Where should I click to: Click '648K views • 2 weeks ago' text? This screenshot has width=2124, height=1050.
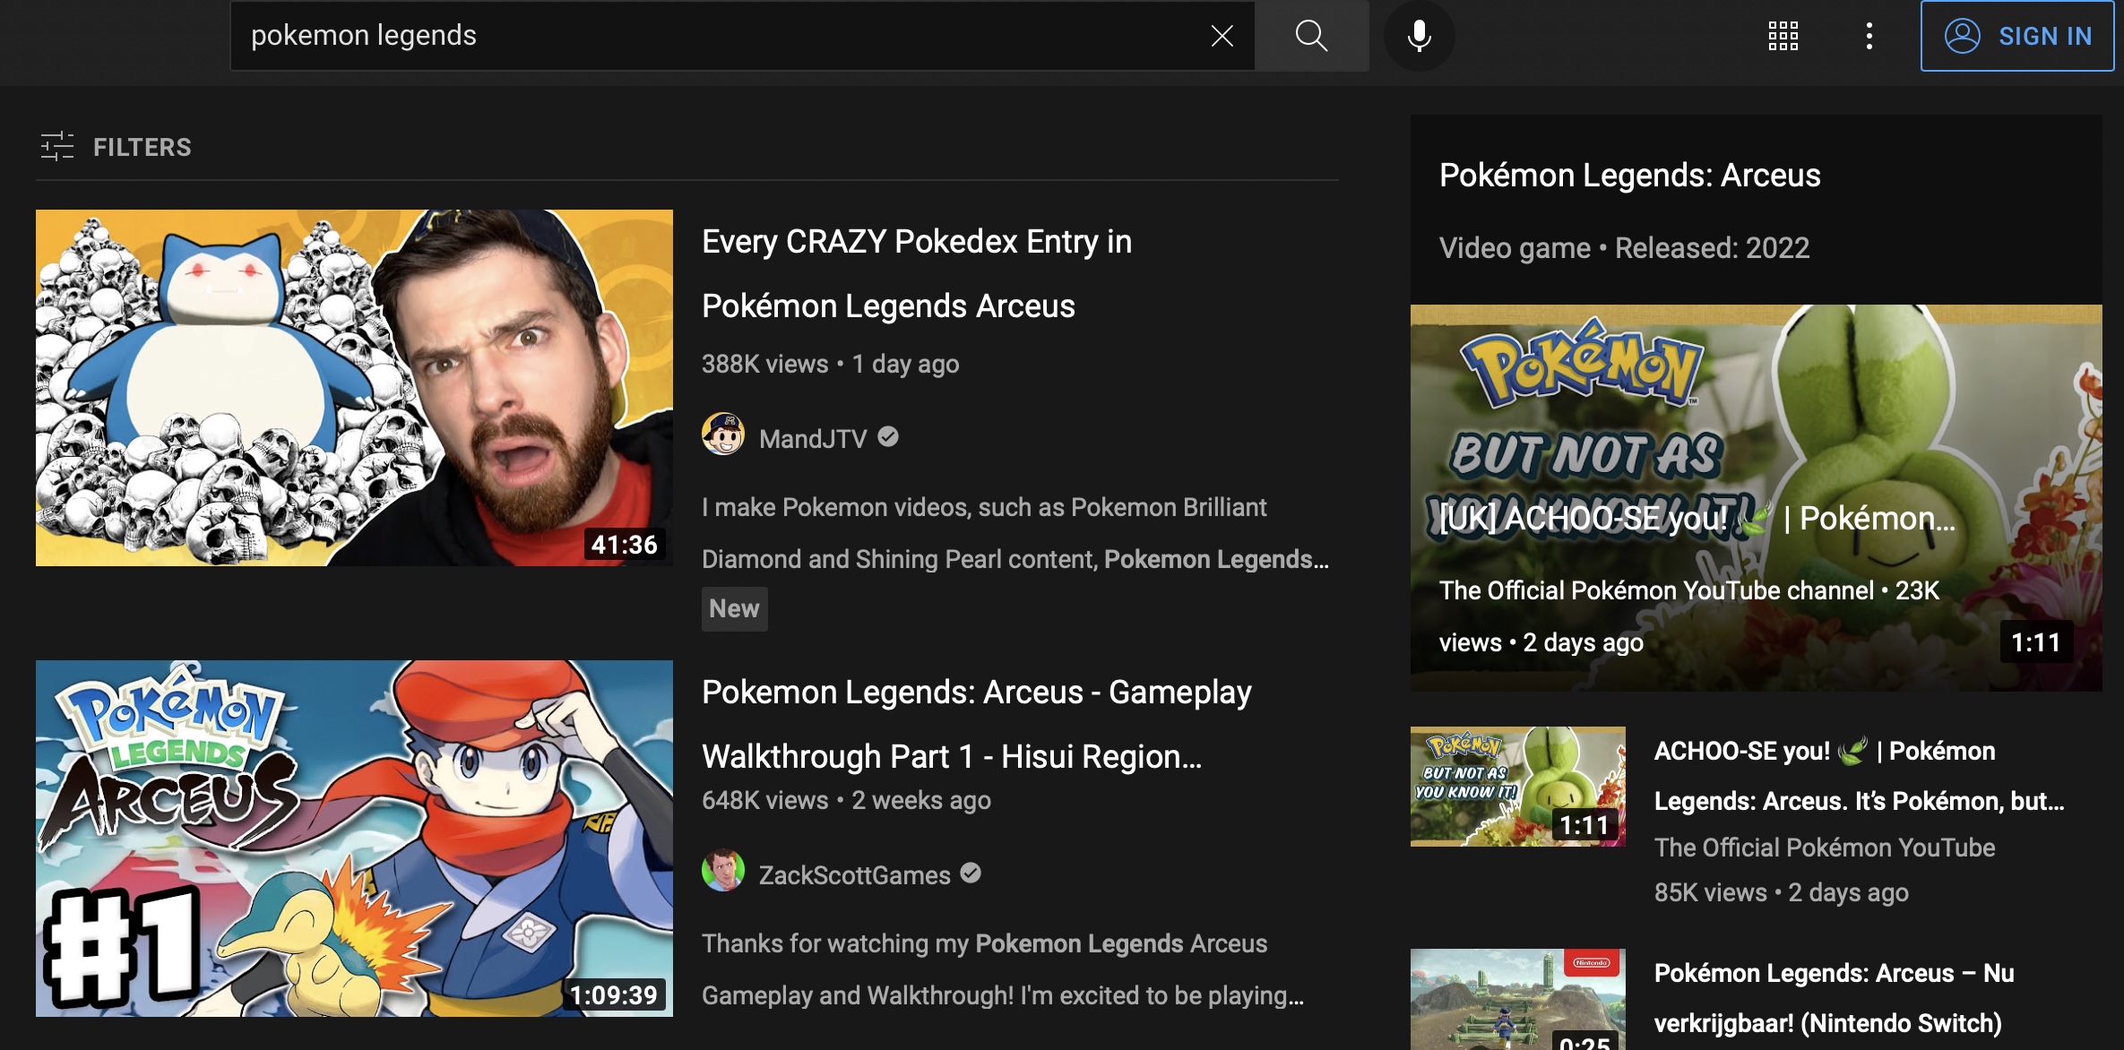[x=846, y=800]
